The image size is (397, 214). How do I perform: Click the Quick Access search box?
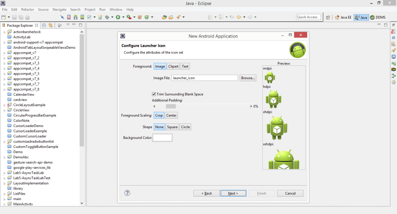click(308, 17)
